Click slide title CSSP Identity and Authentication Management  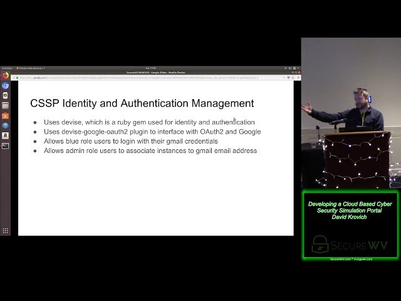point(142,103)
